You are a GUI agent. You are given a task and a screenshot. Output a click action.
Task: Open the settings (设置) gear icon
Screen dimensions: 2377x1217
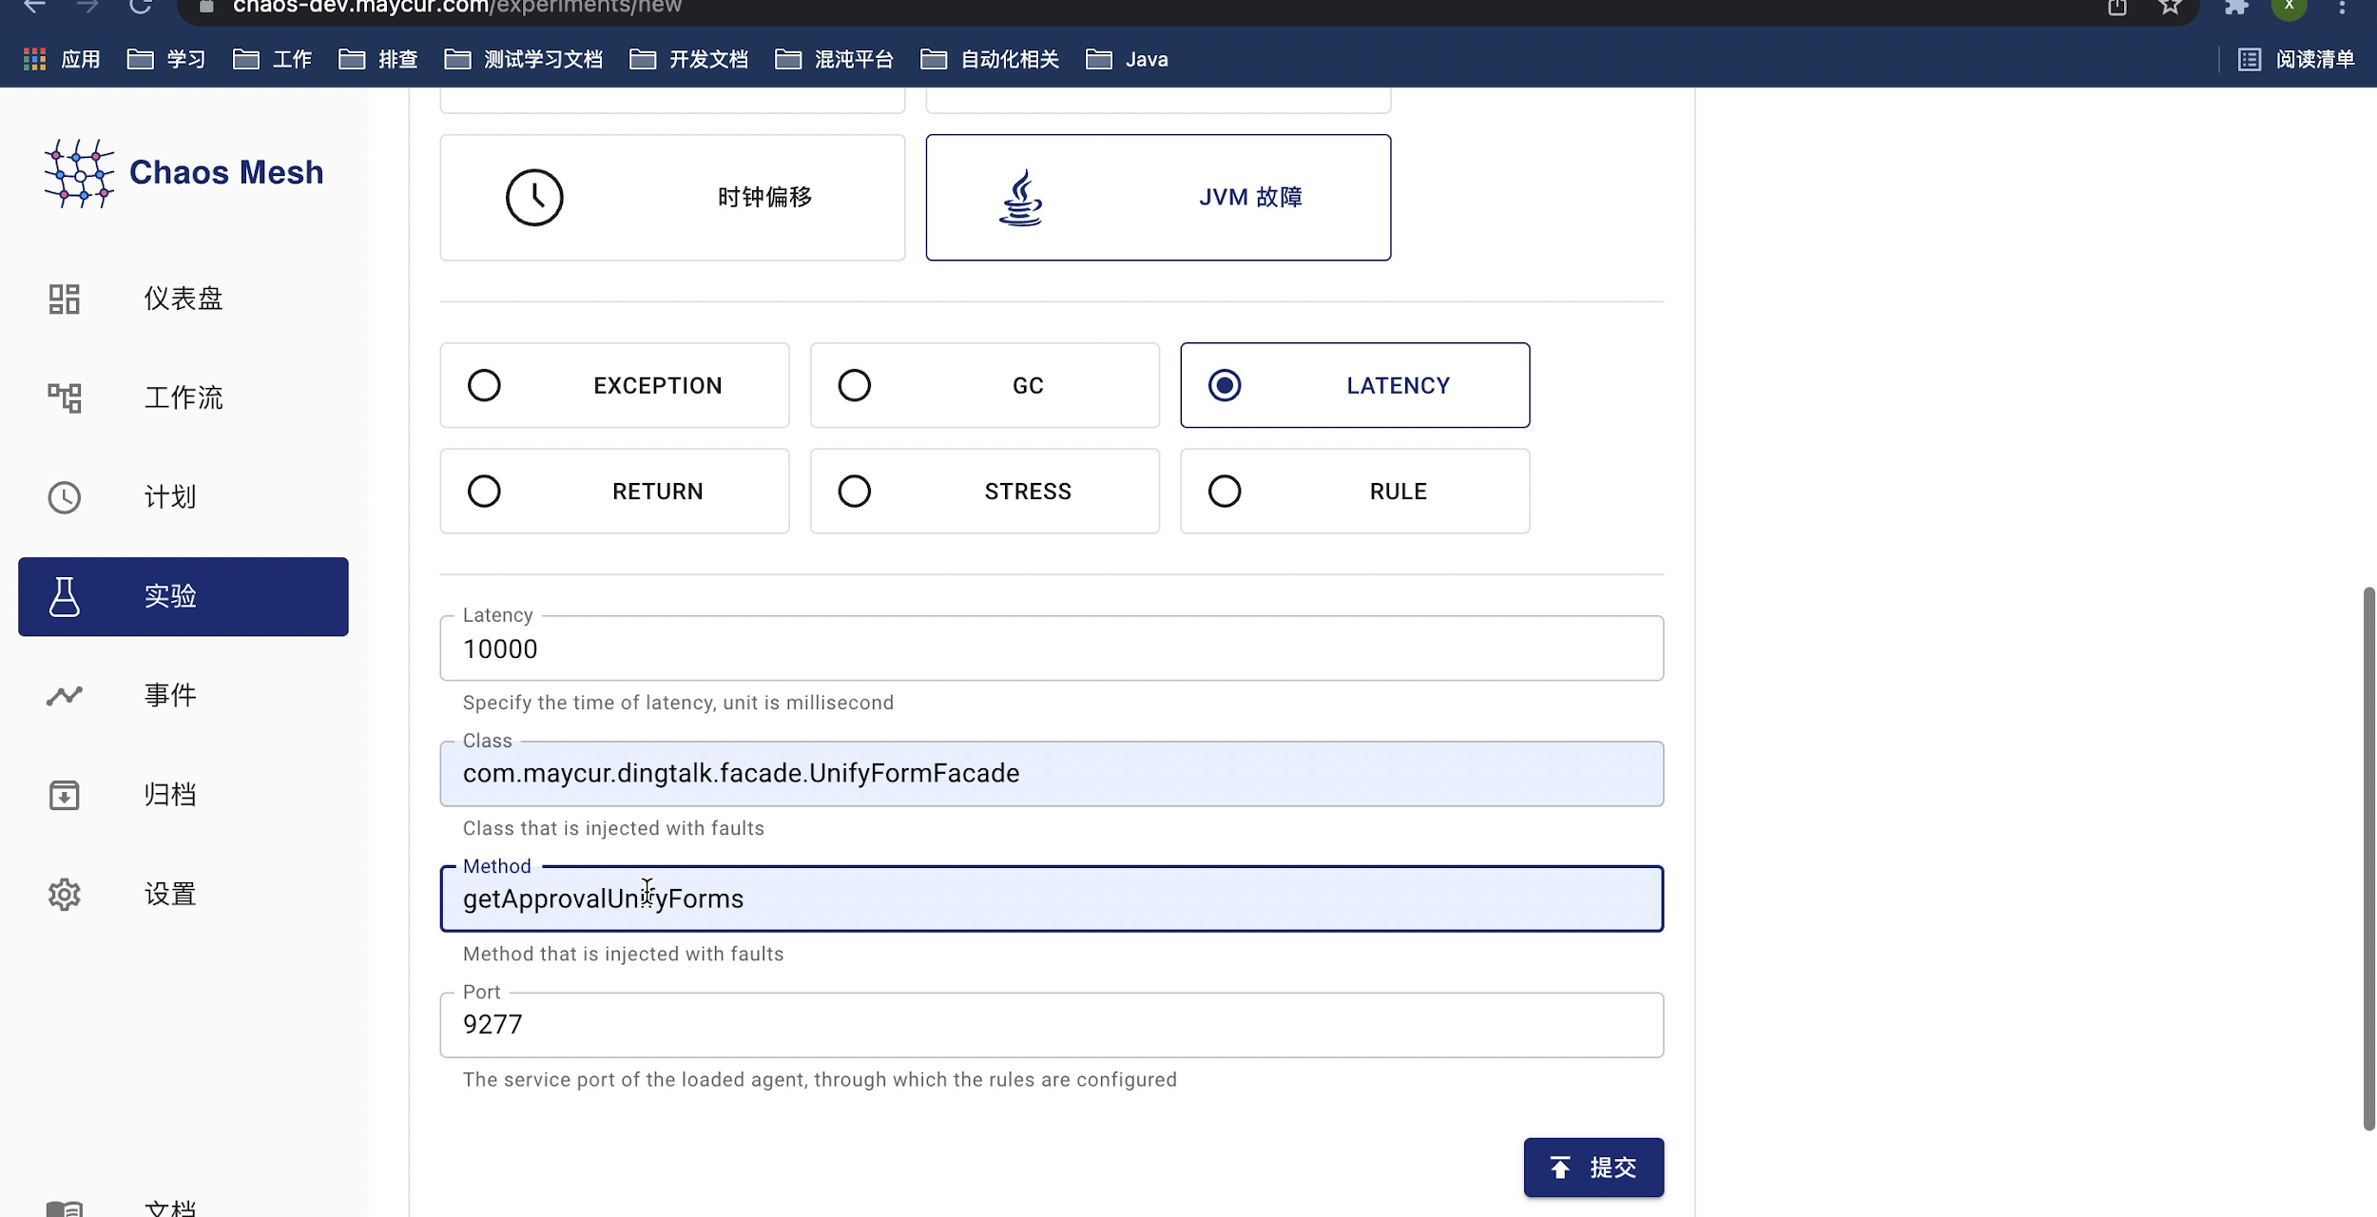(x=65, y=895)
